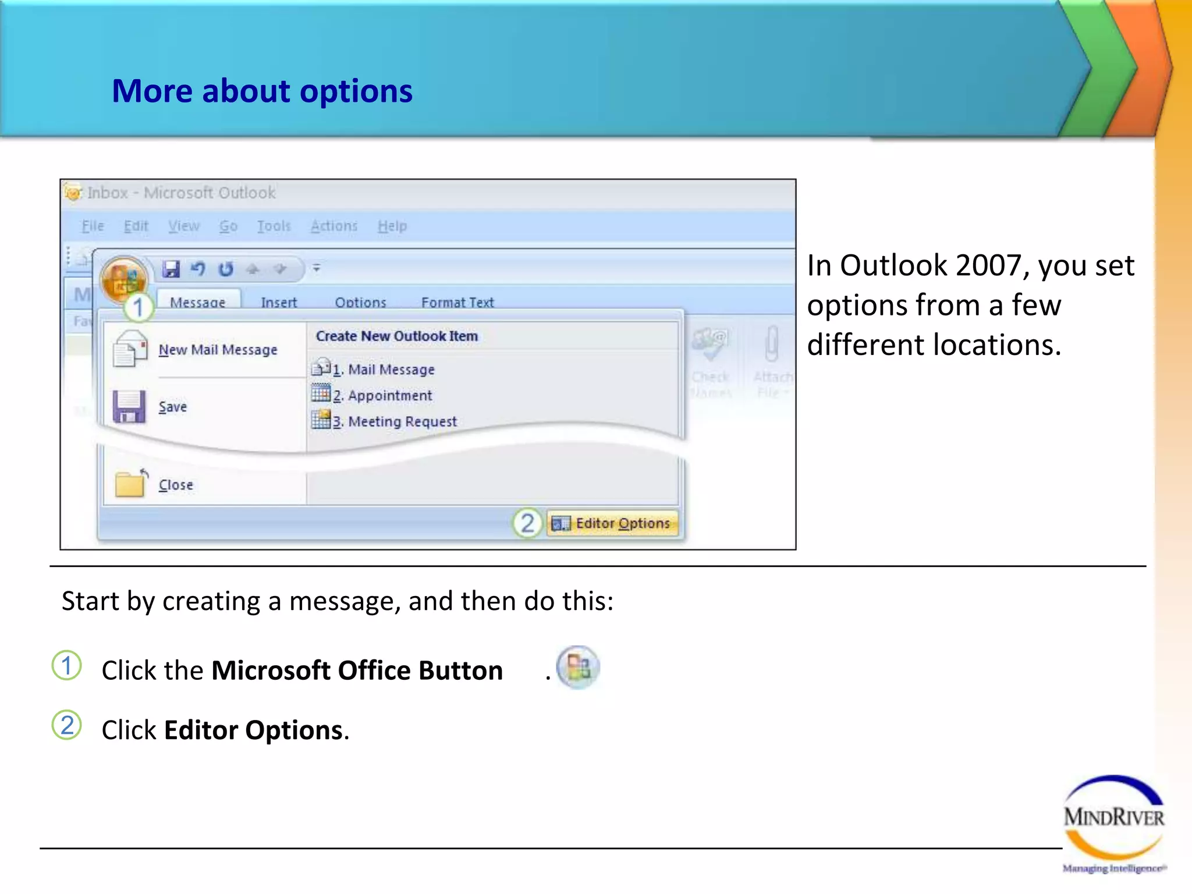Screen dimensions: 1192x894
Task: Switch to the Insert ribbon tab
Action: (279, 302)
